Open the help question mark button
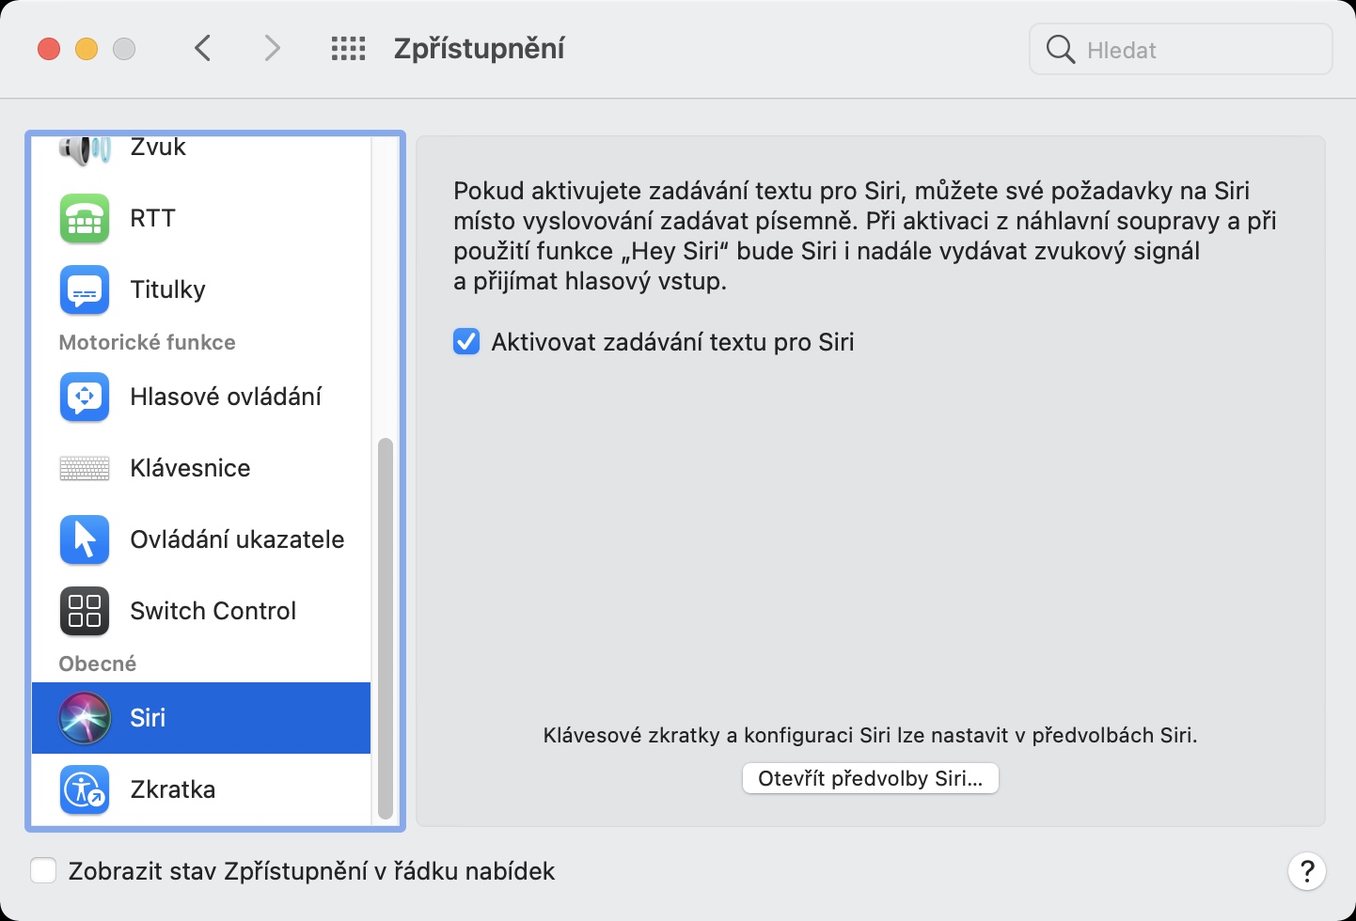 click(1306, 871)
